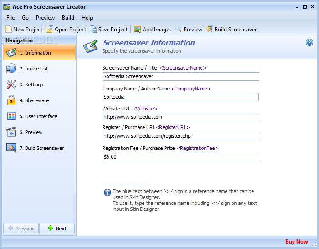Click the Website URL input field
Image resolution: width=319 pixels, height=249 pixels.
click(x=181, y=117)
